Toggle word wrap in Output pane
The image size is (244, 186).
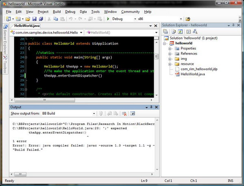coord(133,114)
